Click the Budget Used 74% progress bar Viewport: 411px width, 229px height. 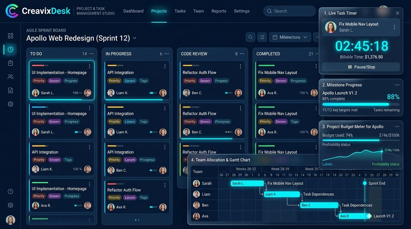361,140
